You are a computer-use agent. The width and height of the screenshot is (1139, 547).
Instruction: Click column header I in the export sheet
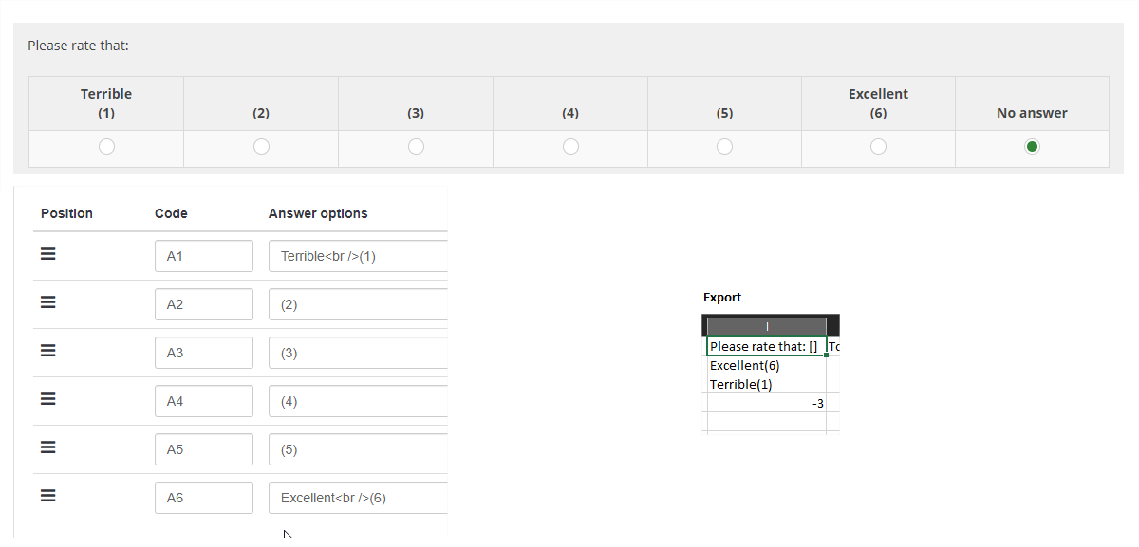pos(766,326)
